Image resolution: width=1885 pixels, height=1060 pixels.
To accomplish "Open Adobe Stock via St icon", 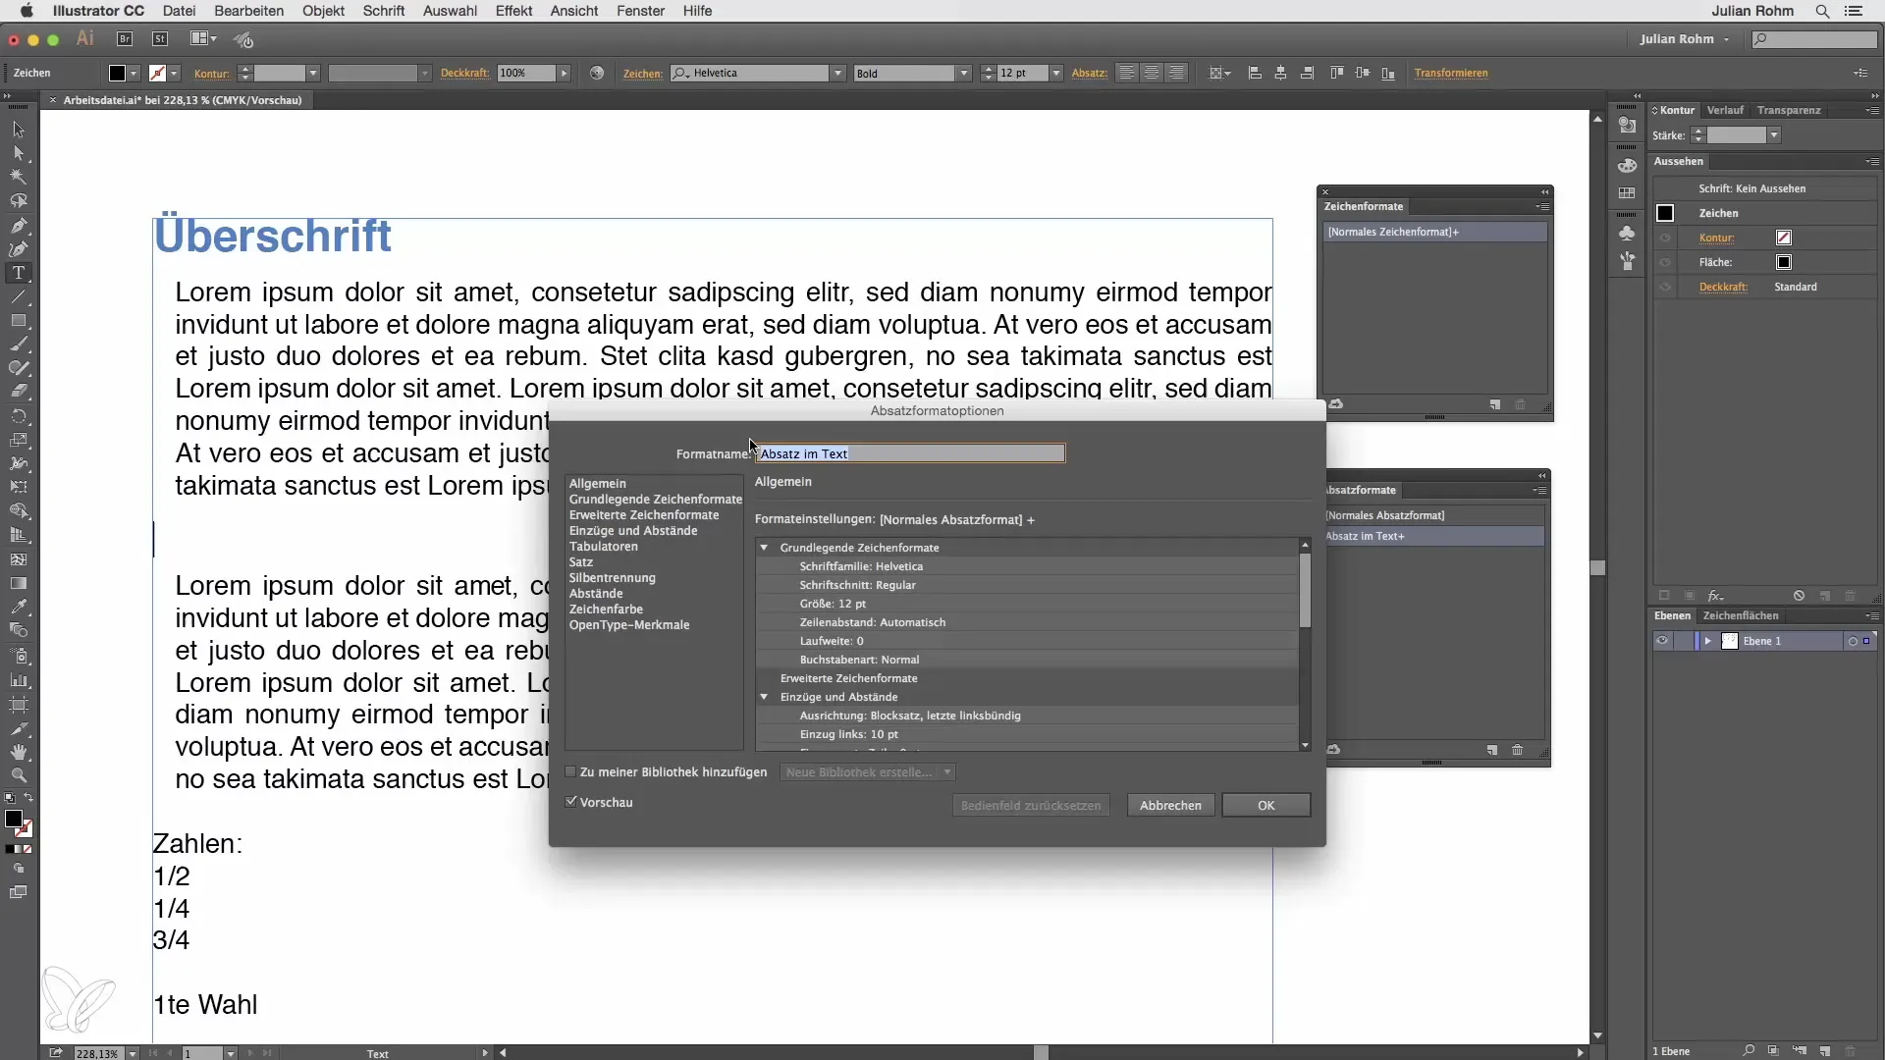I will [x=160, y=39].
